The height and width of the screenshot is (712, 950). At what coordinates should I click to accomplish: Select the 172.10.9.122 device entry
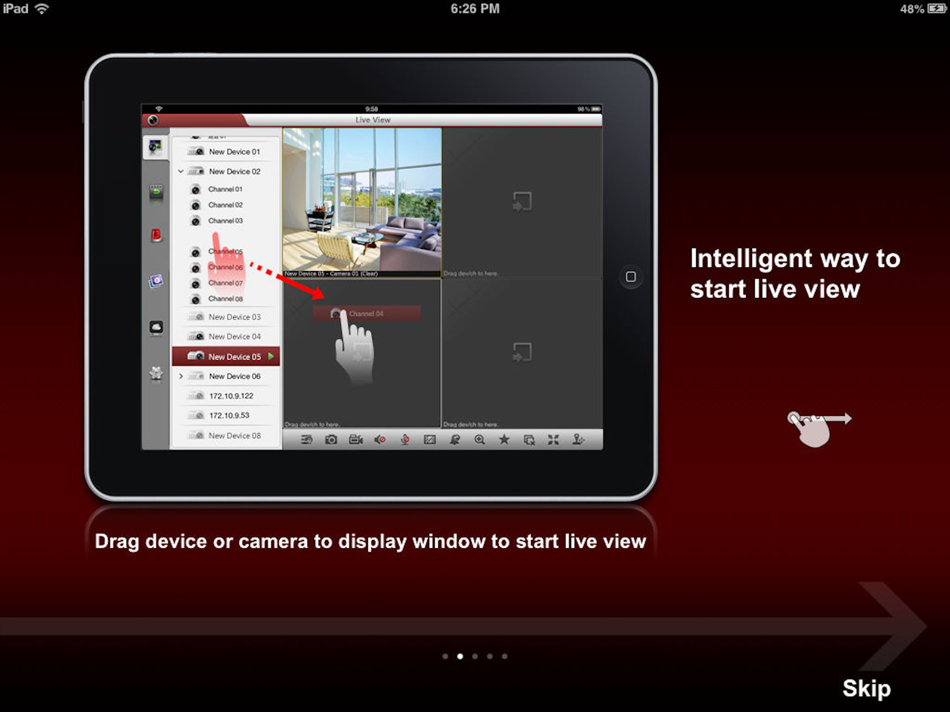pos(231,396)
